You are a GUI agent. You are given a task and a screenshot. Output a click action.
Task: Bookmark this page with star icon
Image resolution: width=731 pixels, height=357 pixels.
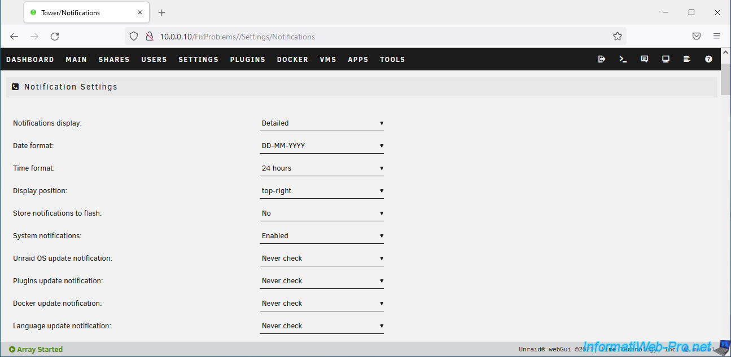tap(618, 37)
